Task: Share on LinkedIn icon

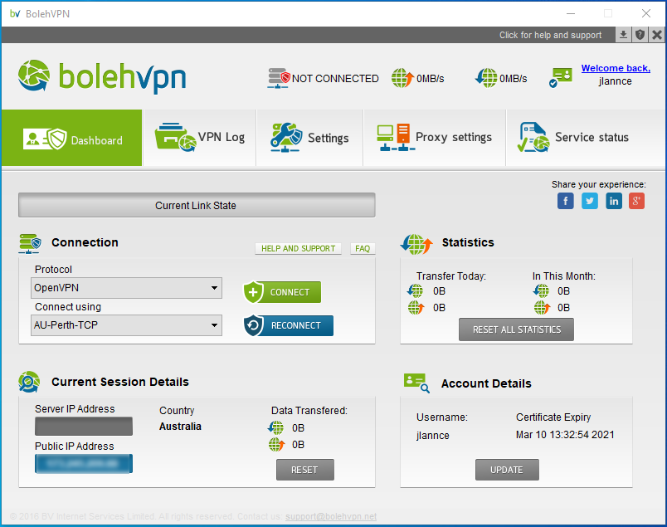Action: pos(614,201)
